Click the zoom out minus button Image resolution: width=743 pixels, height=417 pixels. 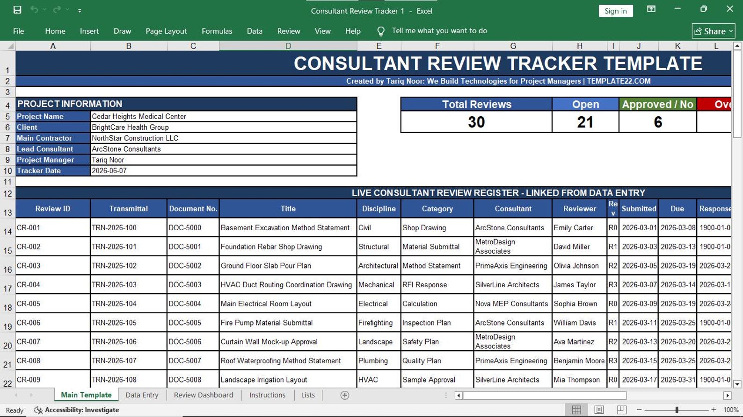639,410
